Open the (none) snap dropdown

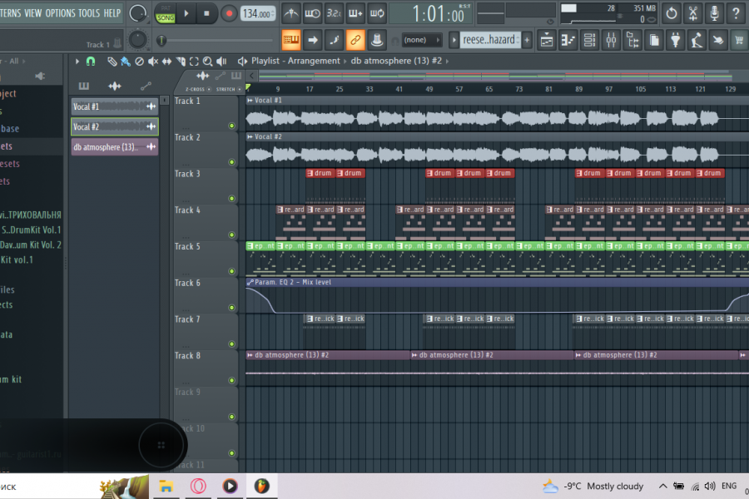coord(421,40)
